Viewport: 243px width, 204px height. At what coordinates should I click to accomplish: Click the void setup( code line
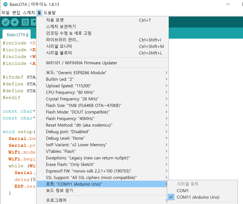click(19, 132)
